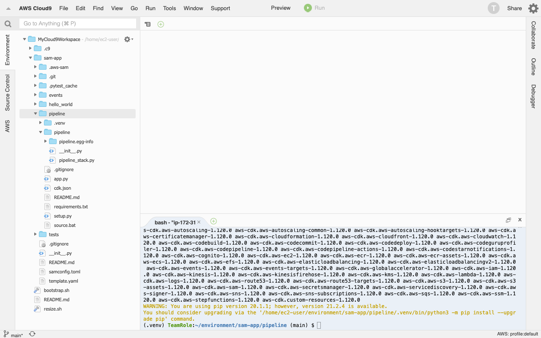Open the Edit menu
The height and width of the screenshot is (338, 541).
point(80,8)
